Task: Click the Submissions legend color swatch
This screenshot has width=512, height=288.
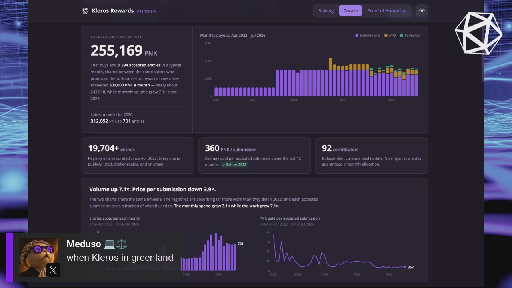Action: (x=357, y=36)
